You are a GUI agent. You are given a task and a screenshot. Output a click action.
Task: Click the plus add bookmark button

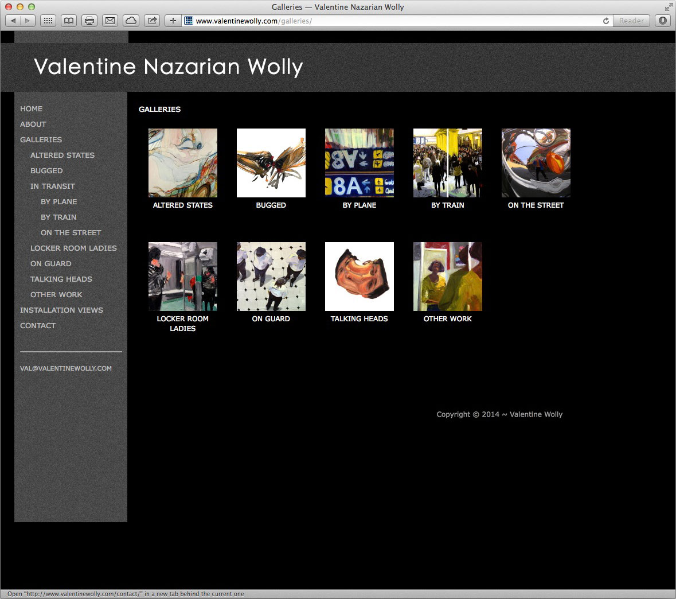click(173, 21)
